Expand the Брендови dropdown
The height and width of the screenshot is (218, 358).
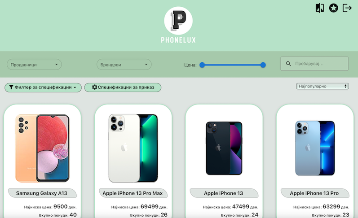pos(124,65)
